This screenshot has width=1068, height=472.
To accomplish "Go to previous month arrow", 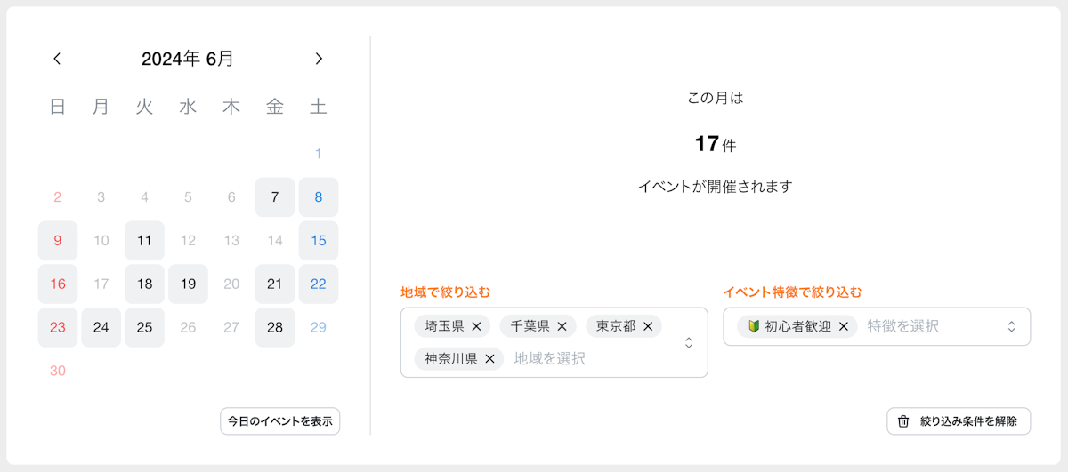I will (58, 59).
